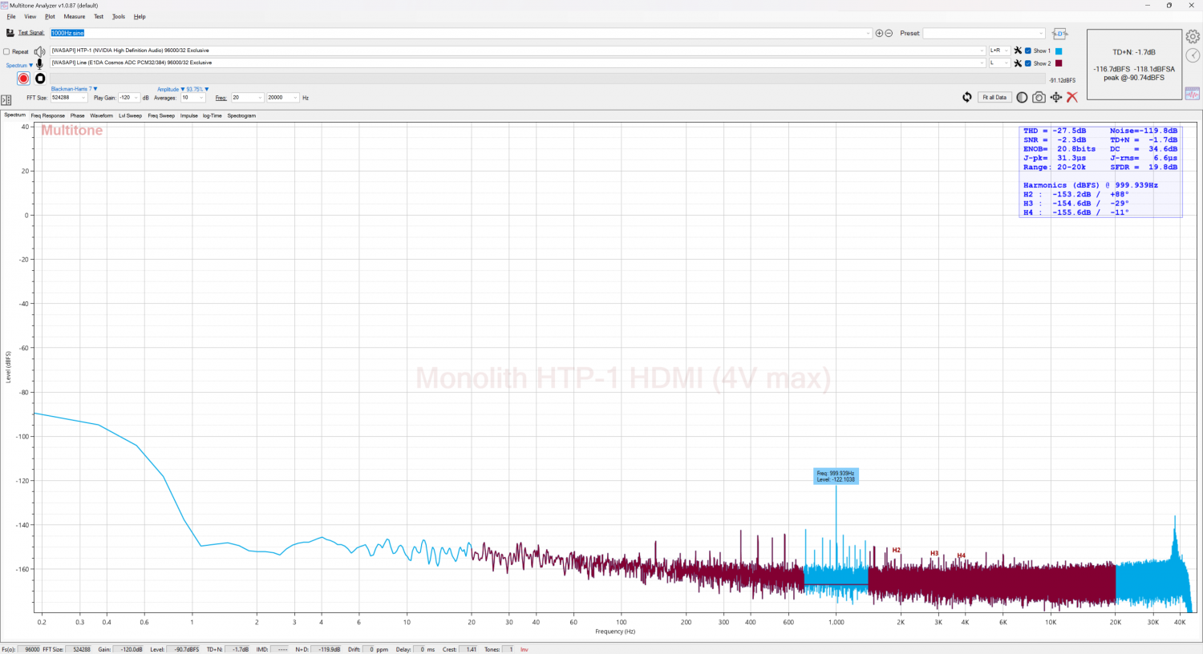
Task: Switch to the Phase tab
Action: (x=77, y=115)
